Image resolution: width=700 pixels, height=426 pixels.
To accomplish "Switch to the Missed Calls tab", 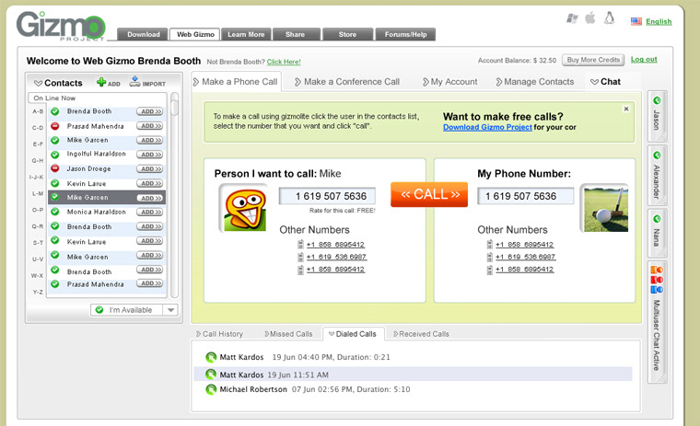I will click(x=288, y=334).
